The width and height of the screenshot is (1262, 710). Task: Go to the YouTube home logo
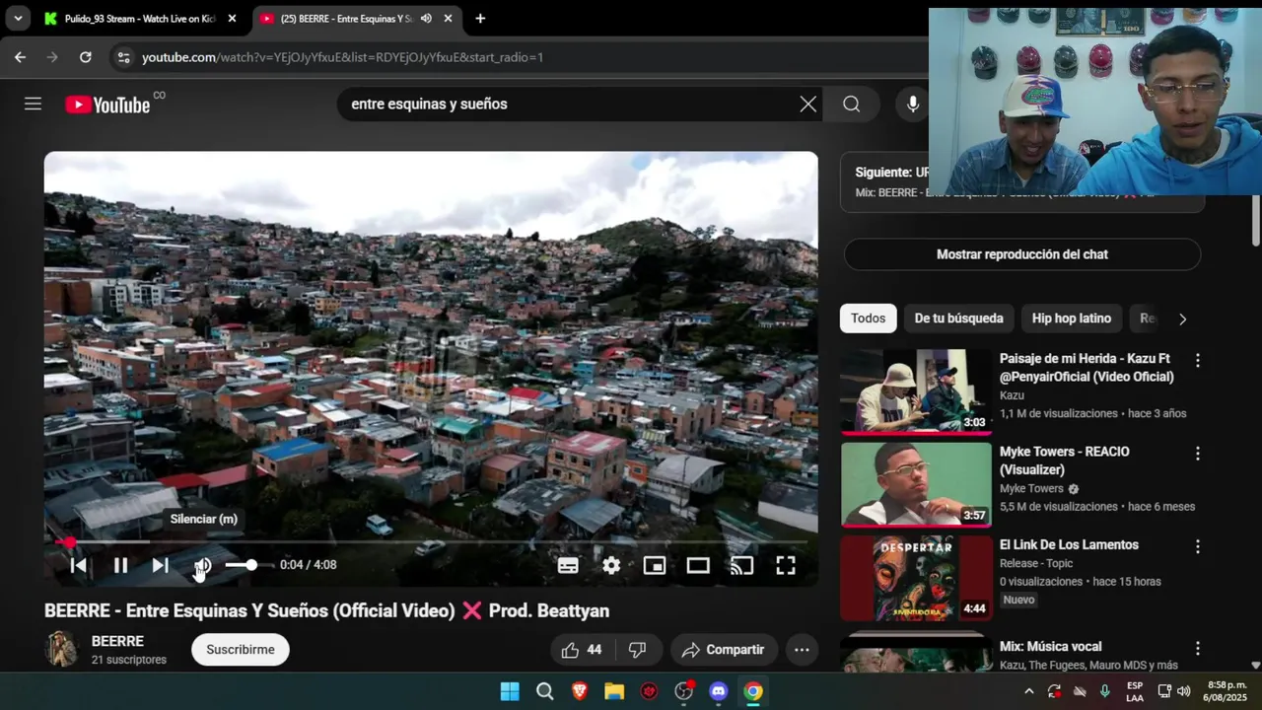click(107, 105)
